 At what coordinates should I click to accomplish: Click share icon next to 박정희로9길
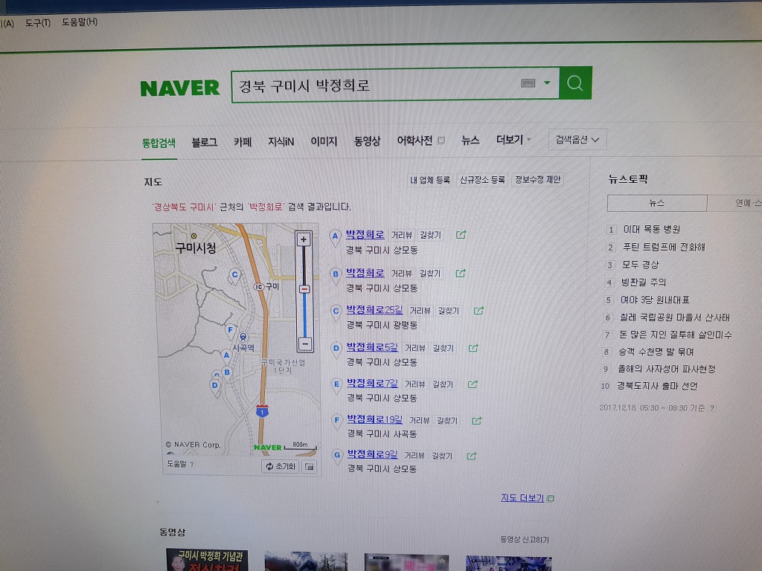pos(471,456)
